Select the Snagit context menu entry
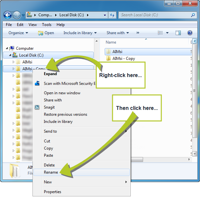Screen dimensions: 200x198 pyautogui.click(x=49, y=107)
